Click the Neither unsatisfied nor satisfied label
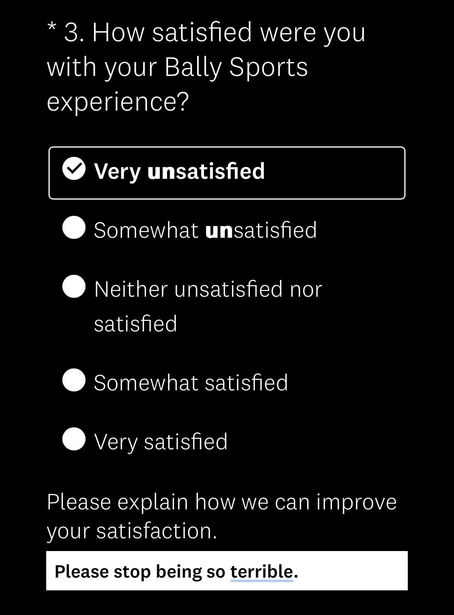Image resolution: width=454 pixels, height=615 pixels. 208,289
